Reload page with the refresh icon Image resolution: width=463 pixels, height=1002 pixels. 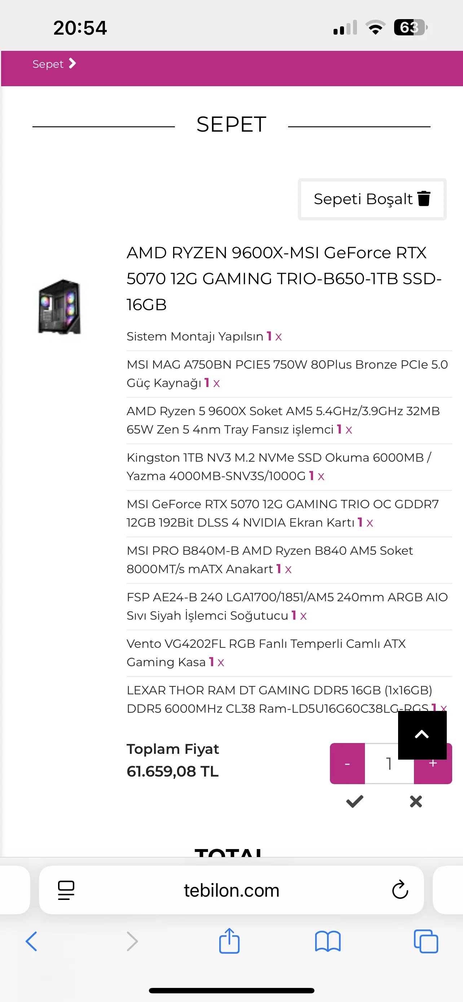400,889
